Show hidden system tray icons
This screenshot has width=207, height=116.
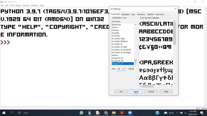(x=178, y=113)
